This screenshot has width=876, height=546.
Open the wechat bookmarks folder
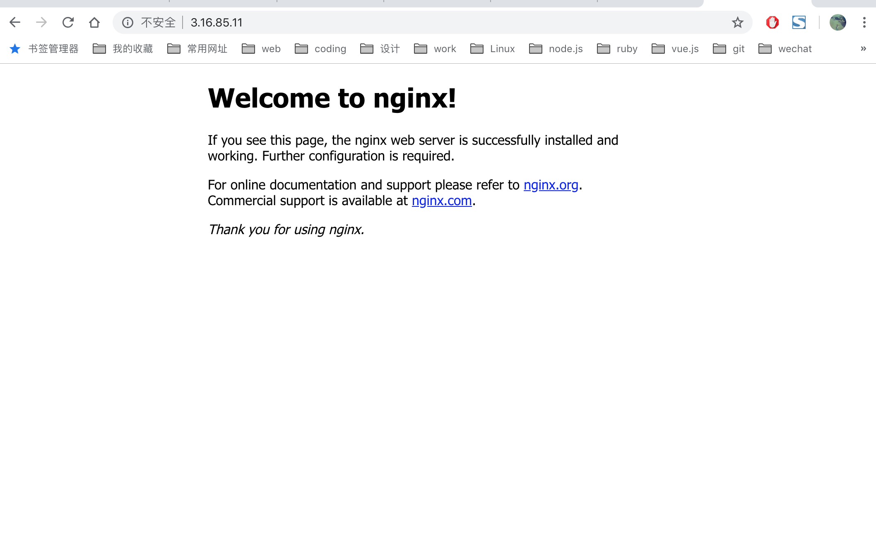pyautogui.click(x=785, y=49)
